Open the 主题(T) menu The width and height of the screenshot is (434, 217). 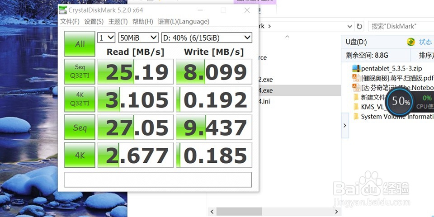118,22
